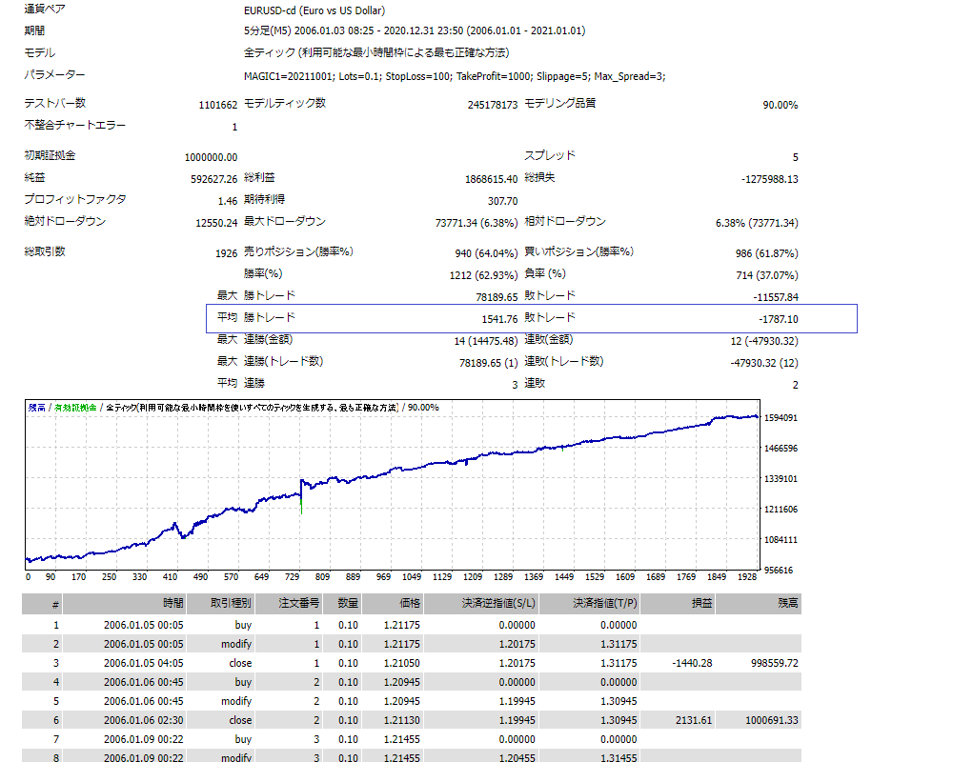The width and height of the screenshot is (953, 762).
Task: Click long positions value '986 (61.87%)'
Action: [x=767, y=252]
